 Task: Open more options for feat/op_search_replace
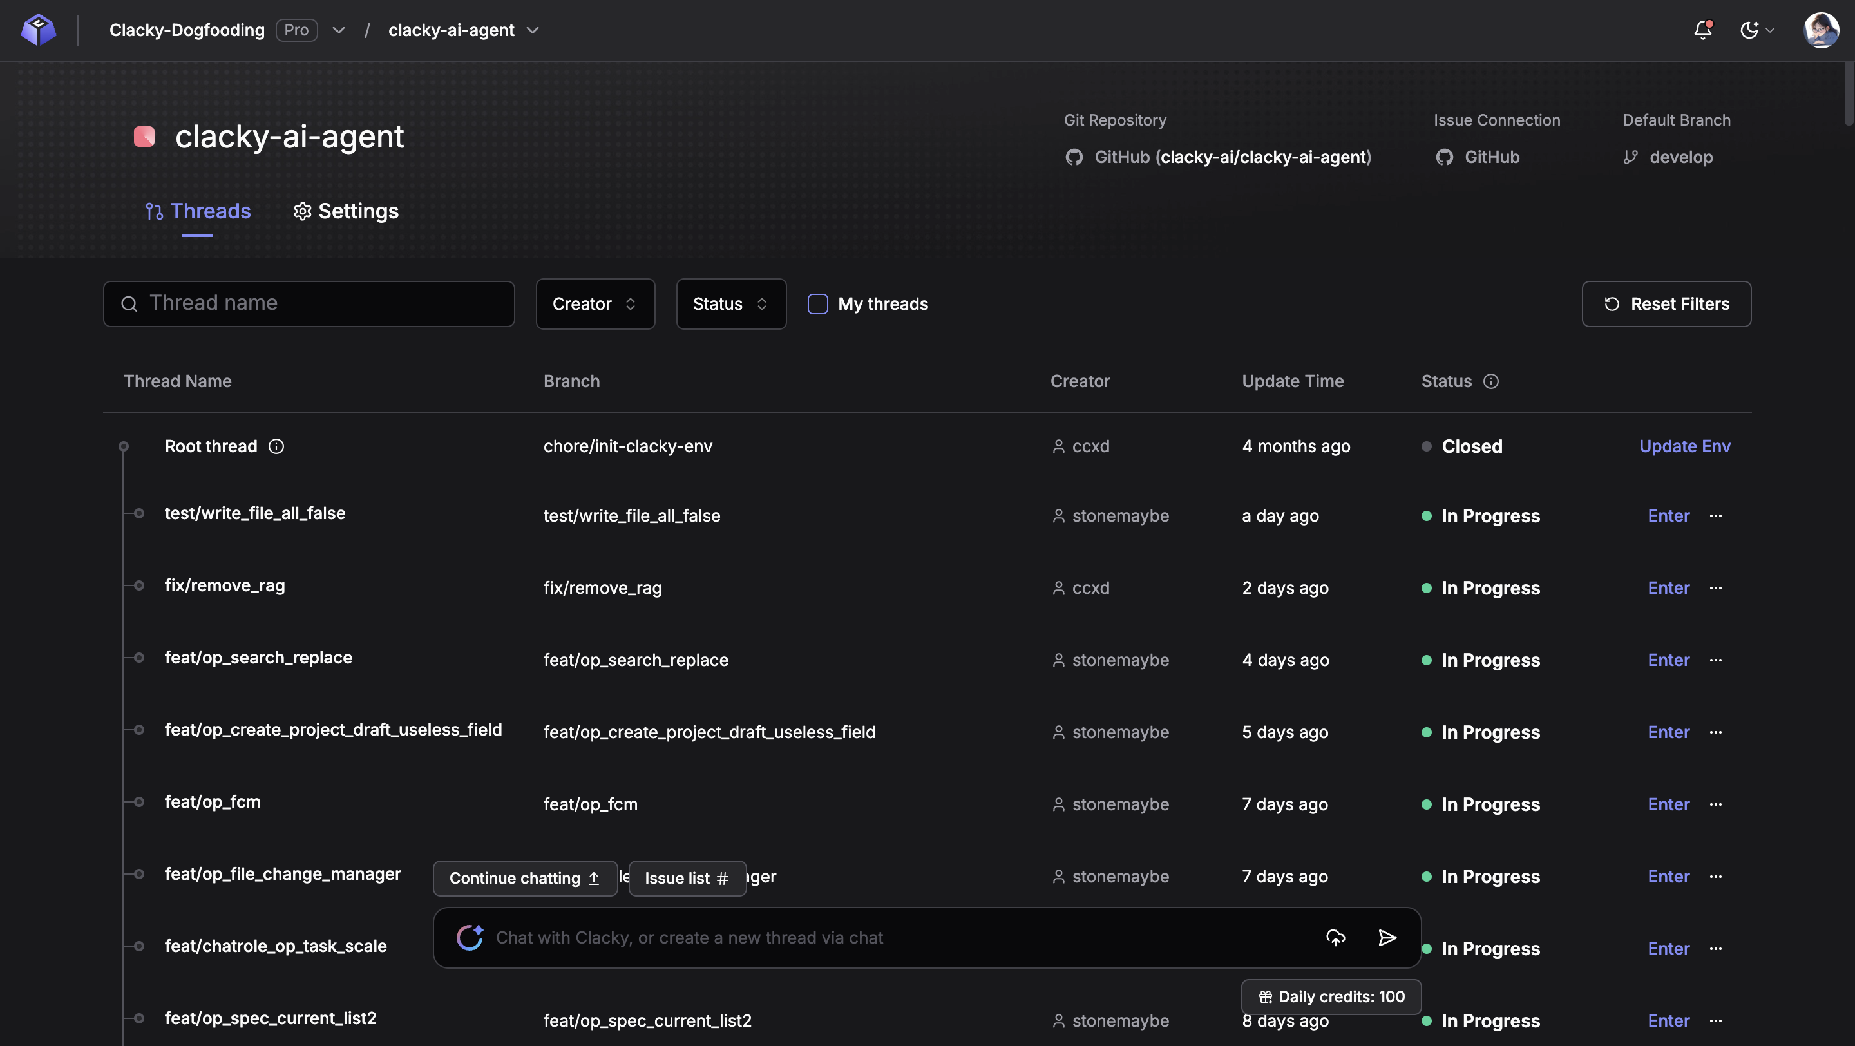point(1715,660)
